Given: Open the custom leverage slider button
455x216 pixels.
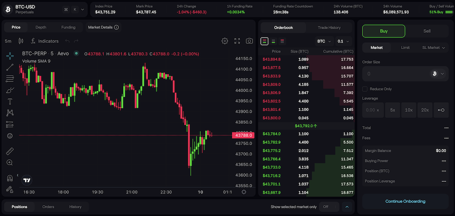Looking at the screenshot, I should point(441,110).
